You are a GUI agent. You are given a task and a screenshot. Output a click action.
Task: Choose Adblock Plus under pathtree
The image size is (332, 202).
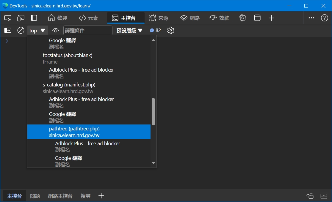pos(89,146)
